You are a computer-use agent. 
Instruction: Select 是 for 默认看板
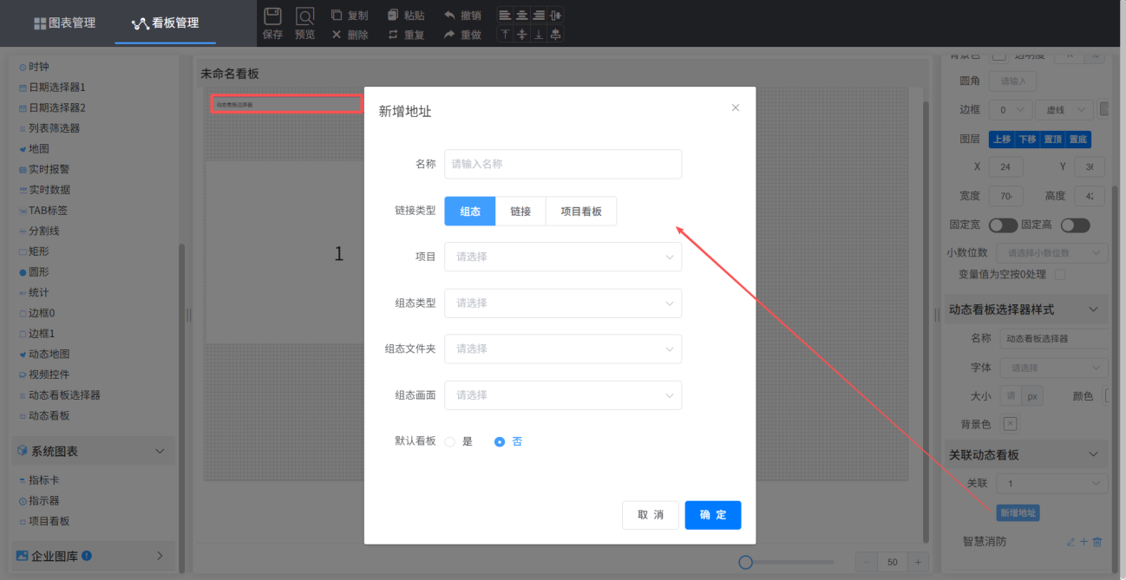pos(450,441)
